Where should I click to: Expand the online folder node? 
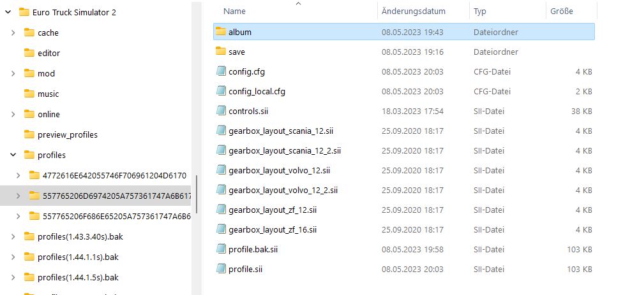coord(13,114)
